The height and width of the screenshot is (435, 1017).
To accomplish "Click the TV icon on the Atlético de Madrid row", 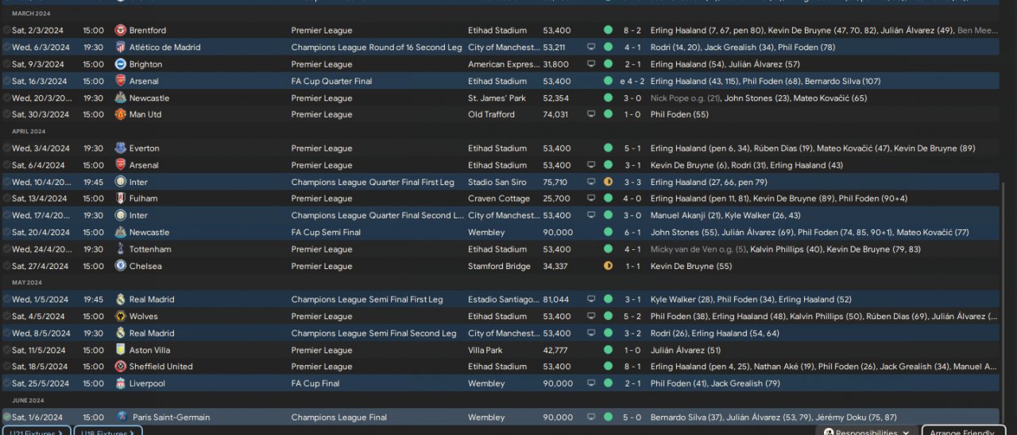I will tap(591, 48).
